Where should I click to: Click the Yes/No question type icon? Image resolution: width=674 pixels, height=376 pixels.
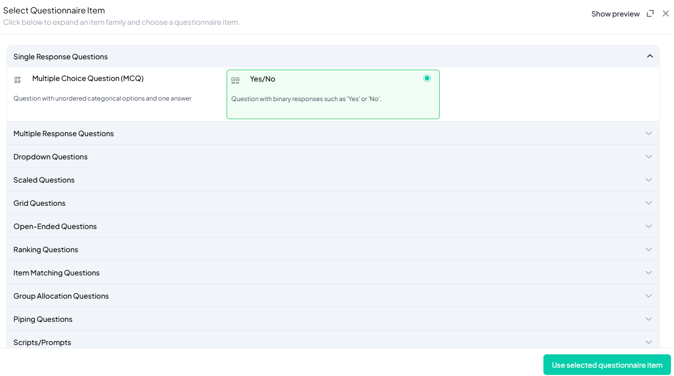(x=235, y=80)
